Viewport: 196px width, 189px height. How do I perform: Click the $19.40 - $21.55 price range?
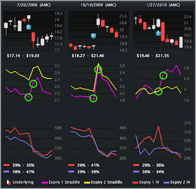(153, 56)
